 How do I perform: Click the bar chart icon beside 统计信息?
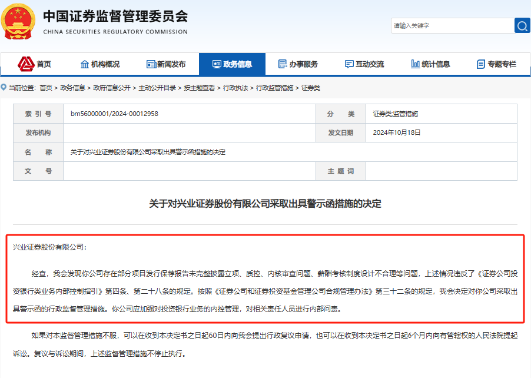415,64
